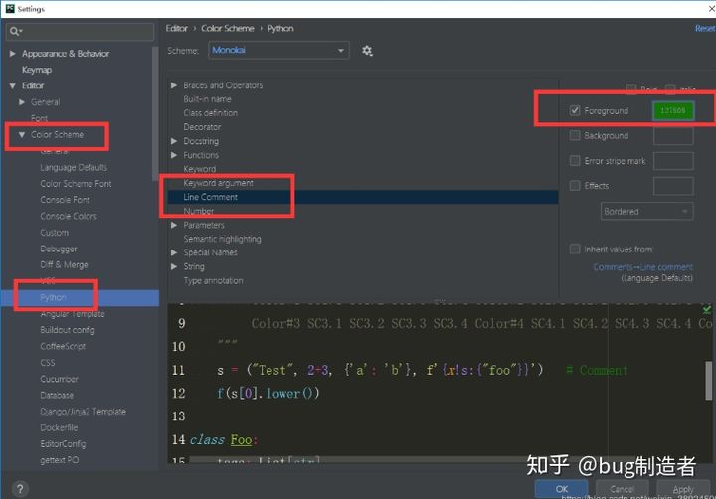716x499 pixels.
Task: Expand the String group
Action: (x=174, y=266)
